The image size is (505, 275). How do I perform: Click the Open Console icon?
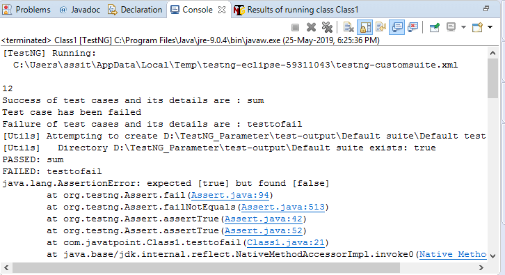point(477,27)
